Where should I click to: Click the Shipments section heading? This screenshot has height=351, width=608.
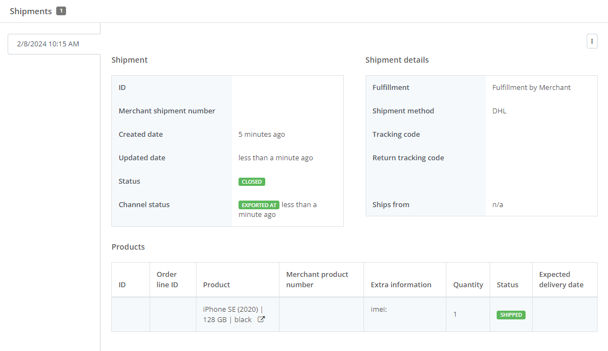[x=31, y=11]
